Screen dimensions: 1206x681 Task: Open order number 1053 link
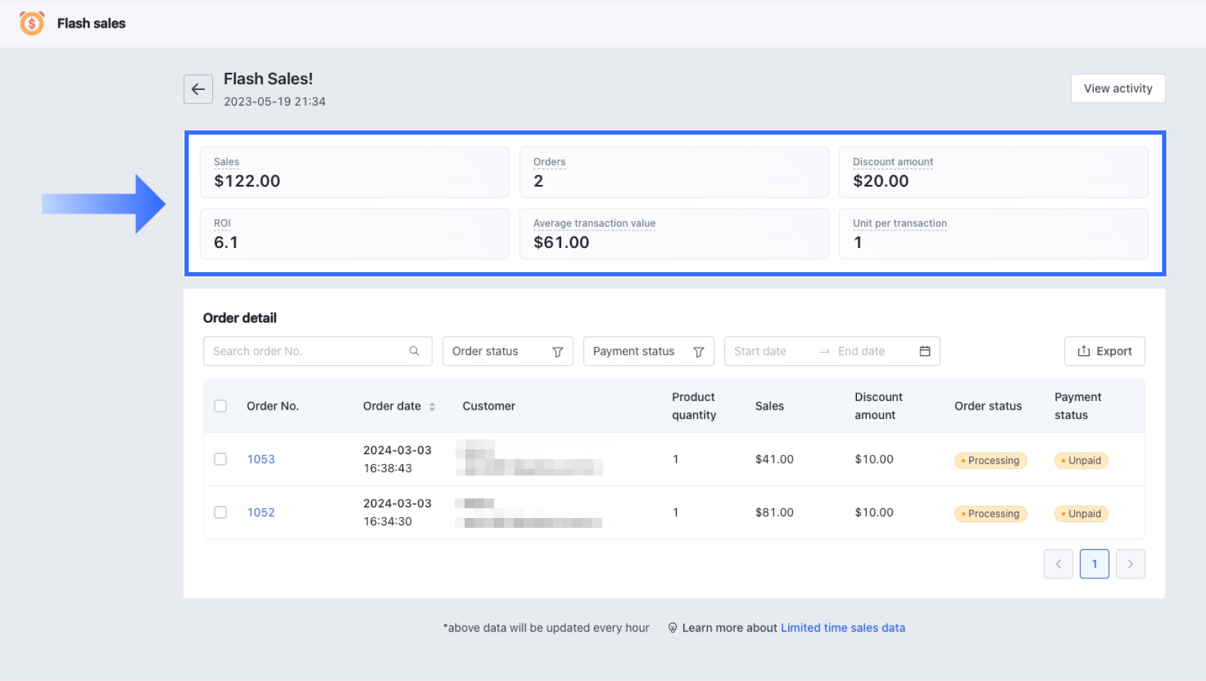pos(261,459)
